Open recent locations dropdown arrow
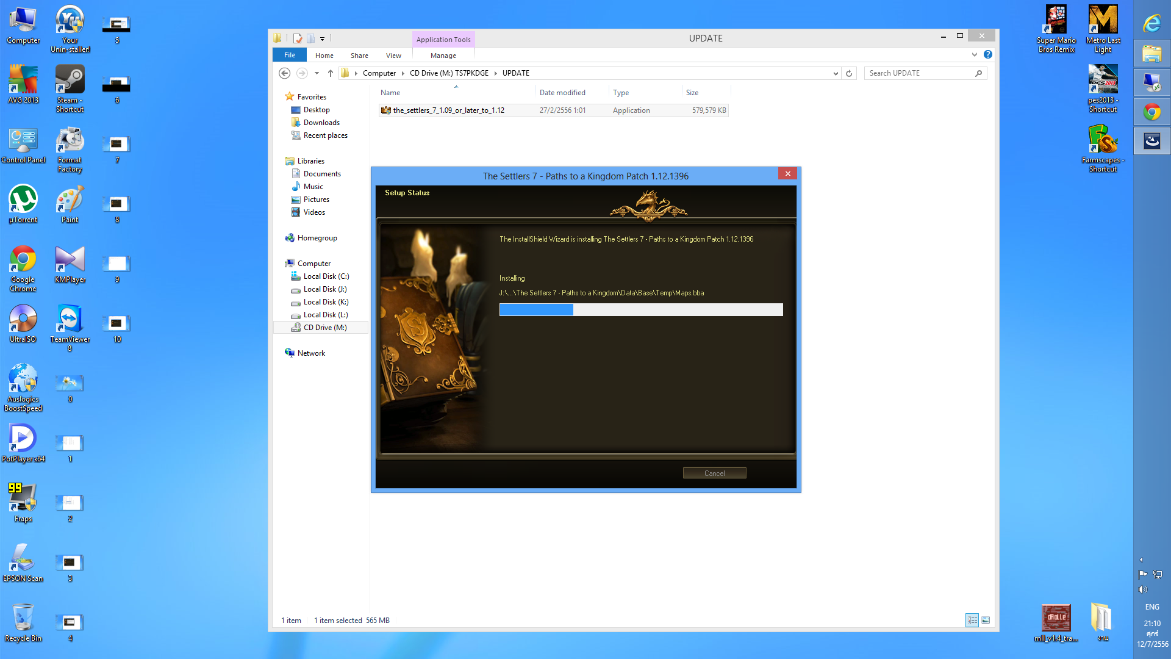The width and height of the screenshot is (1171, 659). coord(317,73)
